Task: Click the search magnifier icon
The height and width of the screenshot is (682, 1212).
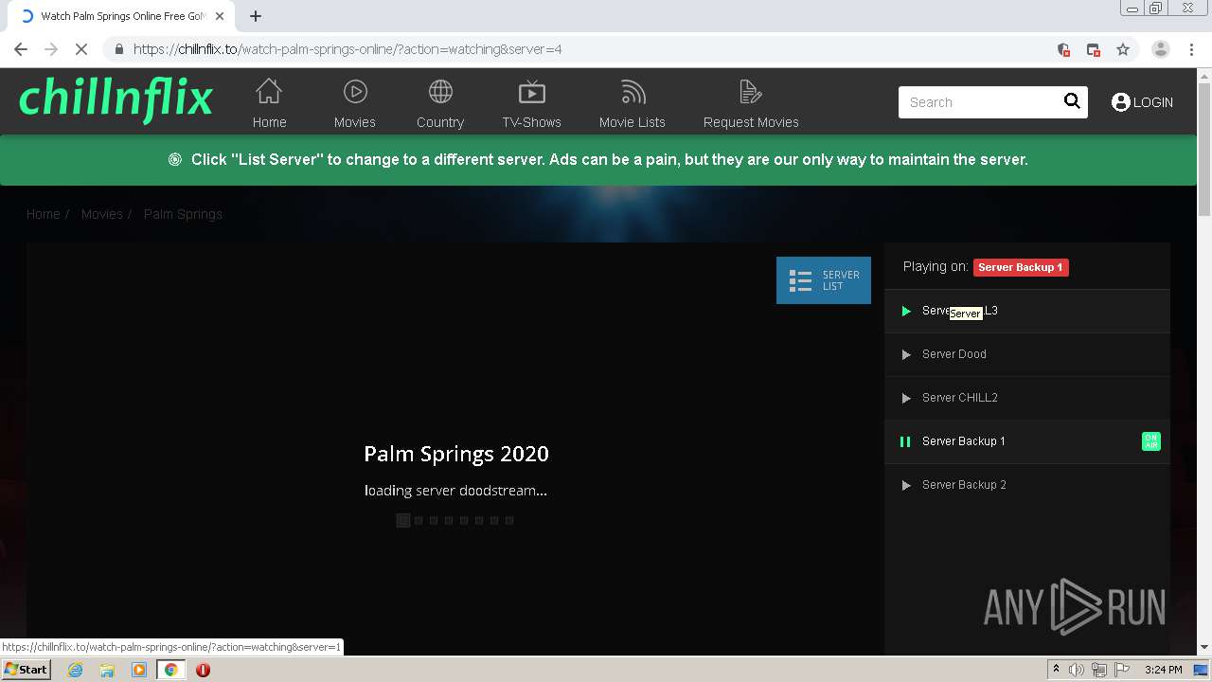Action: coord(1072,101)
